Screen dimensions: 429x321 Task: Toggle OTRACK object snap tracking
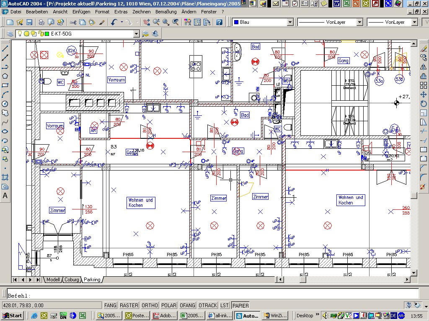pos(208,306)
